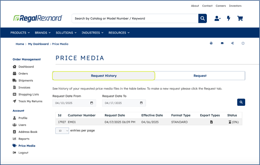Click the hourglass status icon in row 17927
The height and width of the screenshot is (165, 260).
pyautogui.click(x=230, y=122)
